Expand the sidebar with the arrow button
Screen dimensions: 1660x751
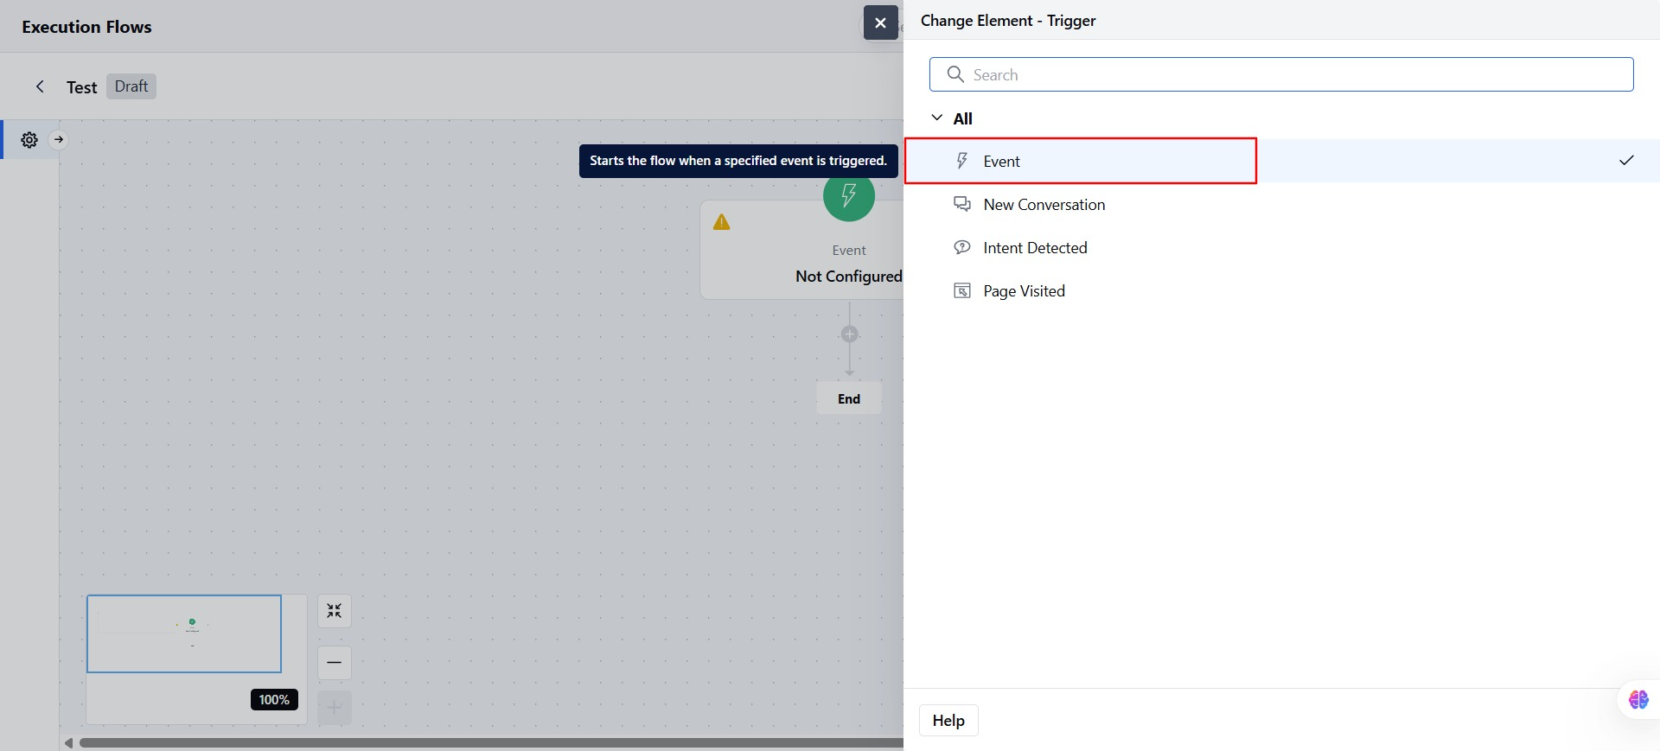[x=59, y=139]
